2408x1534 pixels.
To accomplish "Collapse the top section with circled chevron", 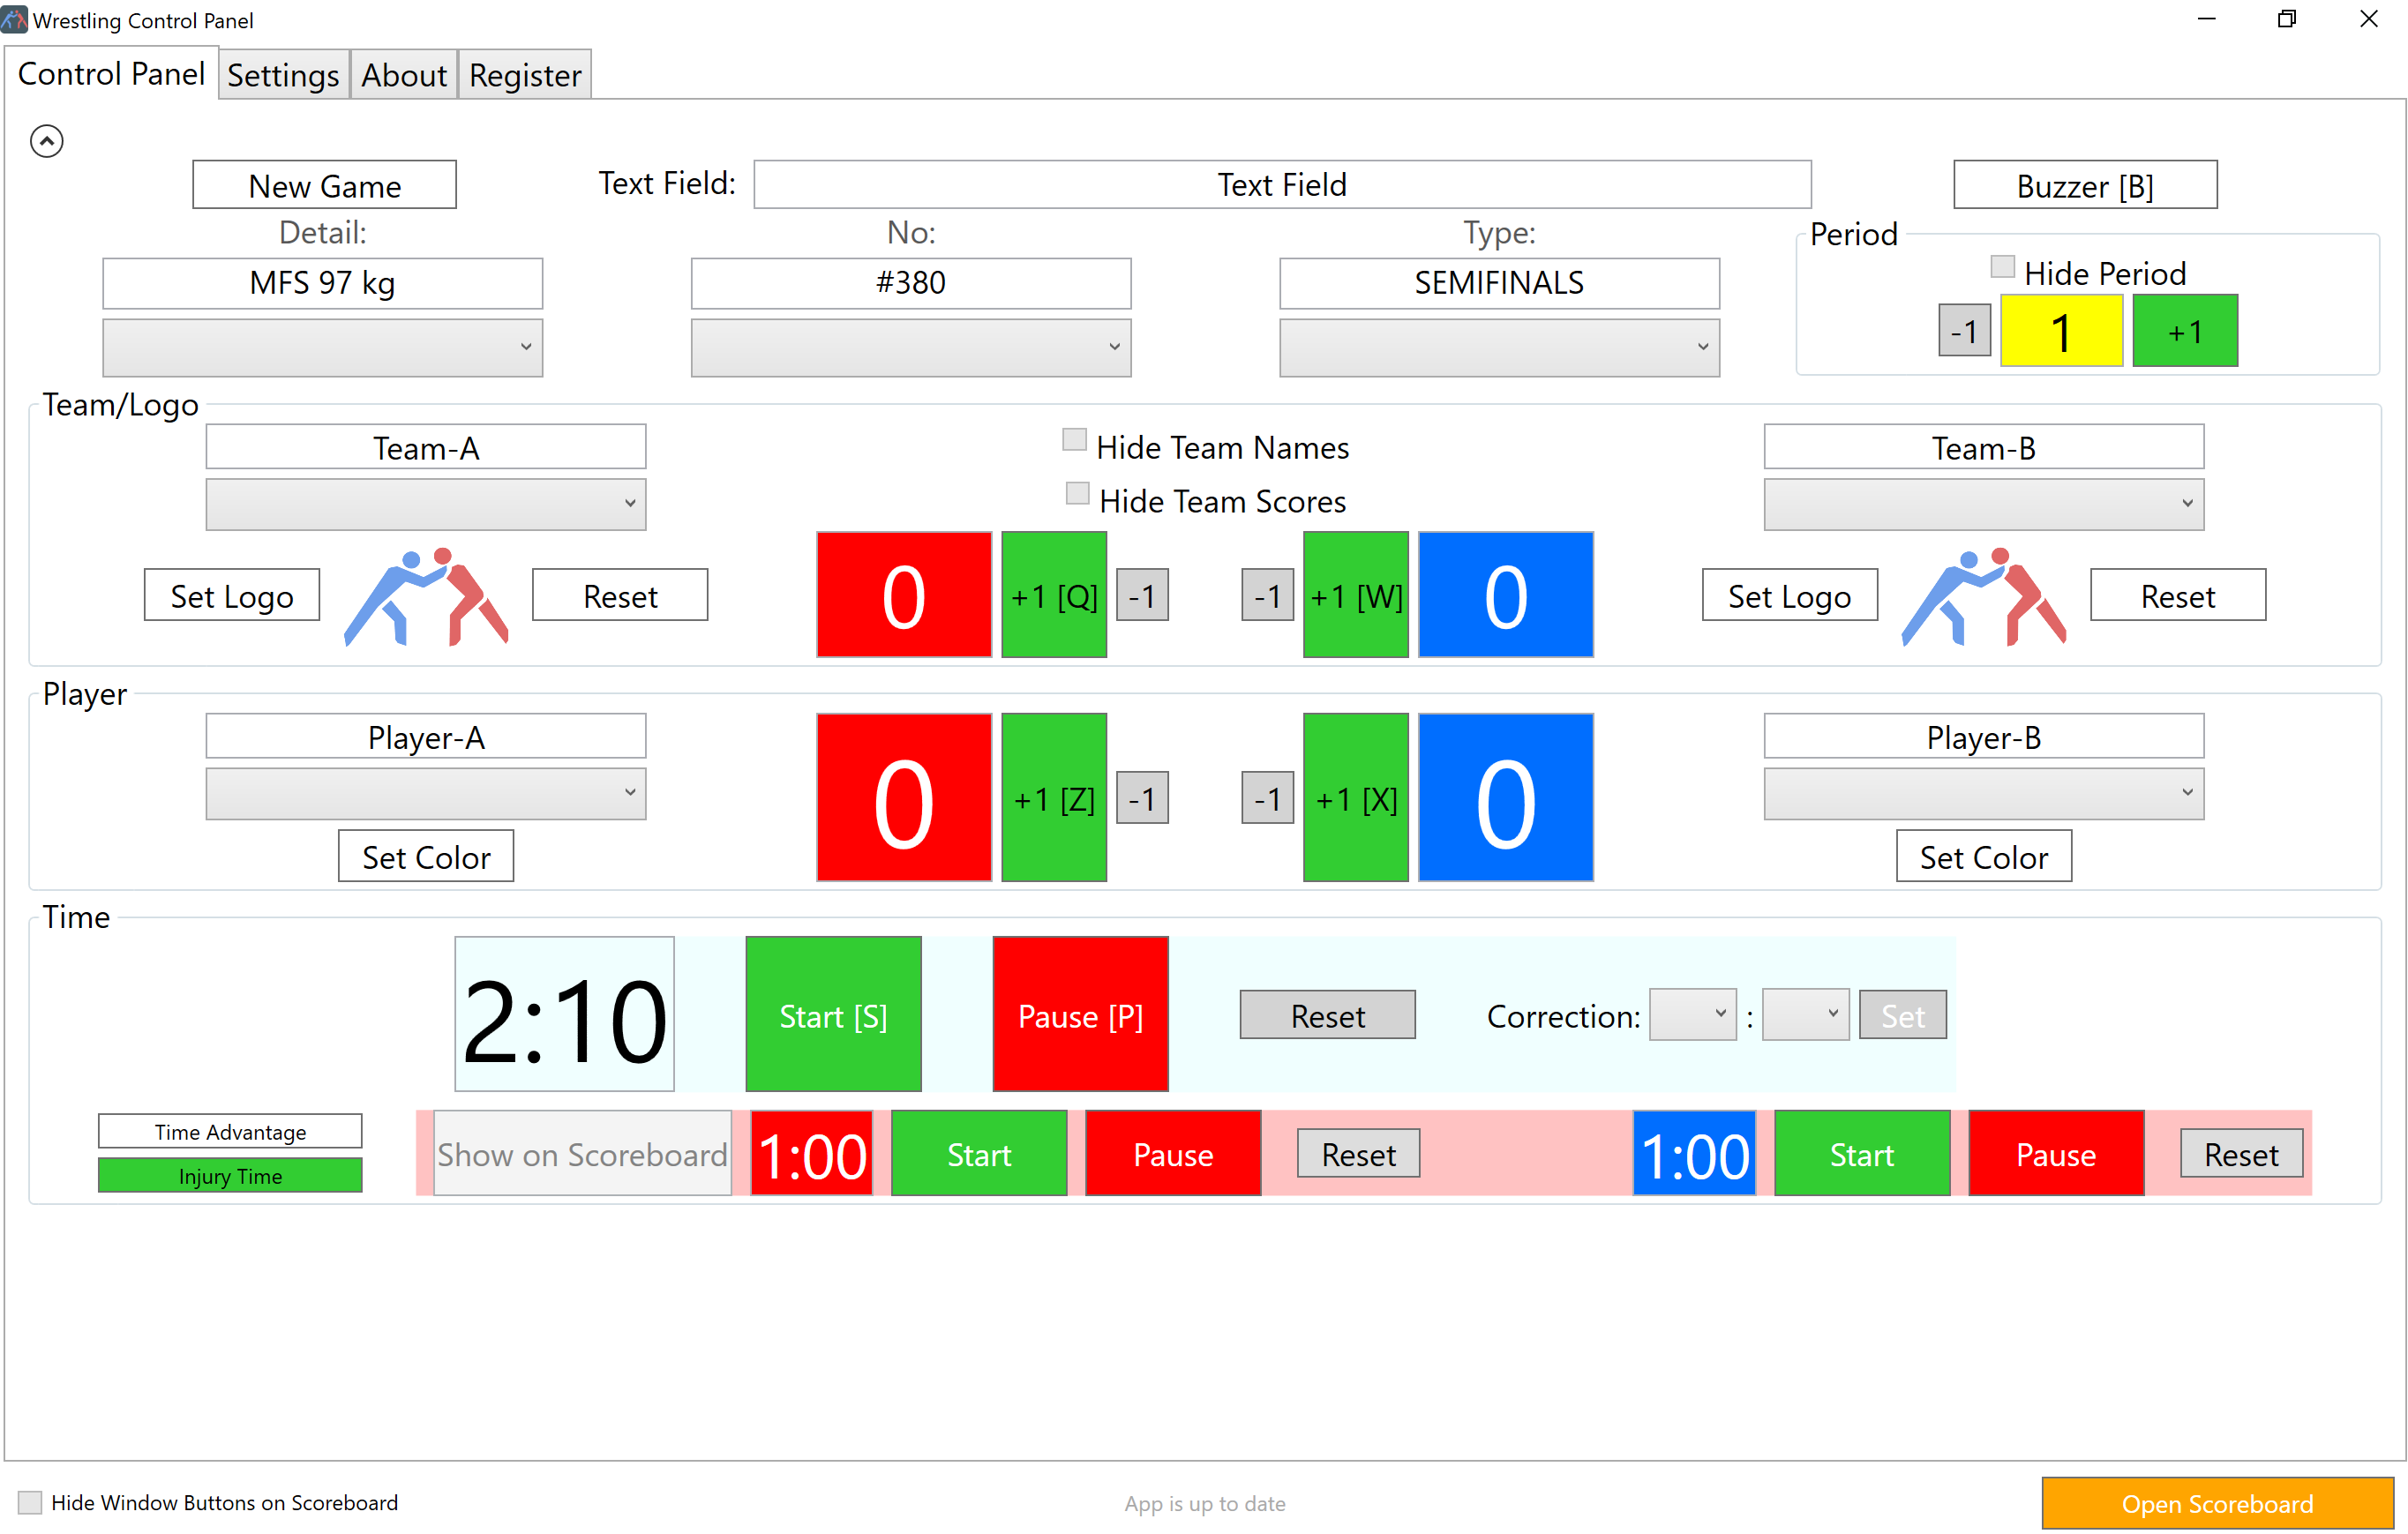I will (46, 141).
